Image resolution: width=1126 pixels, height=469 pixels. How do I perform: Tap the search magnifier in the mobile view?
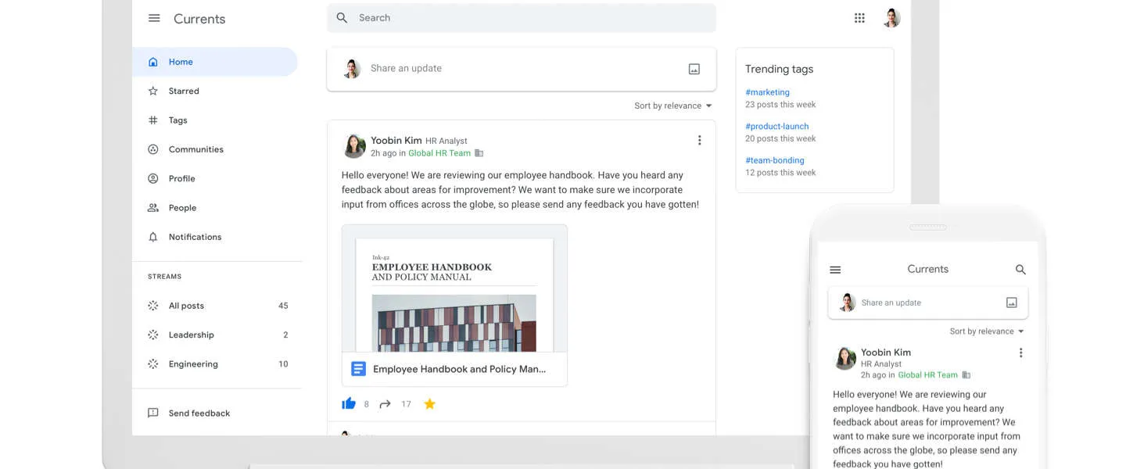[x=1020, y=270]
